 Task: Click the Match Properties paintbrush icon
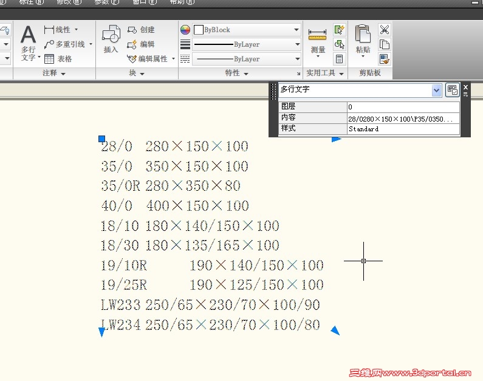[385, 59]
